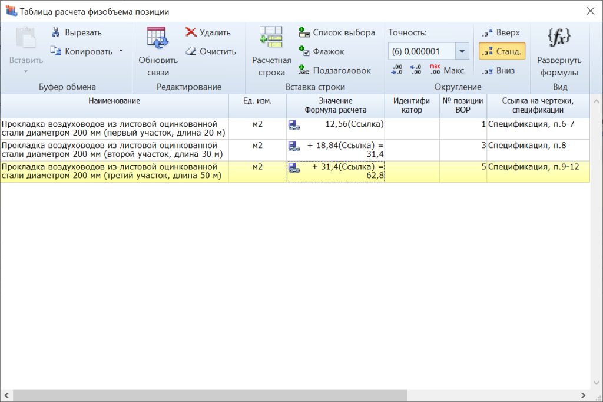Click the horizontal scrollbar at the bottom
Screen dimensions: 603x402
(294, 395)
